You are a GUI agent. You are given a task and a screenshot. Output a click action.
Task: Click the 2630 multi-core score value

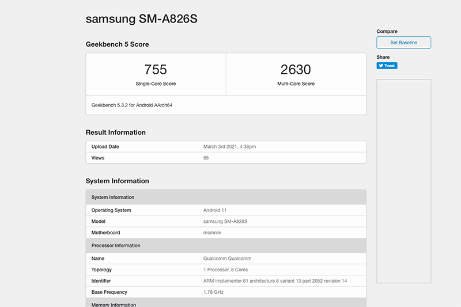296,70
